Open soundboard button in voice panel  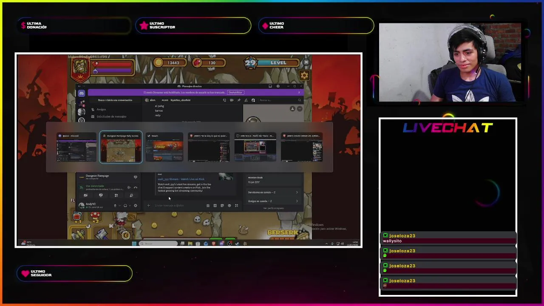pos(131,195)
